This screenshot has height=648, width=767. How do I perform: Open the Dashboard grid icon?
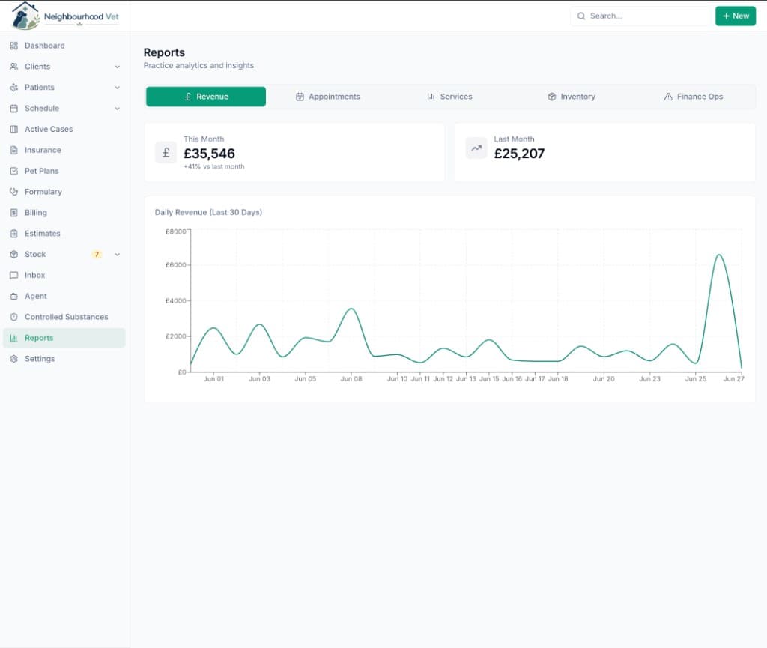(x=13, y=46)
